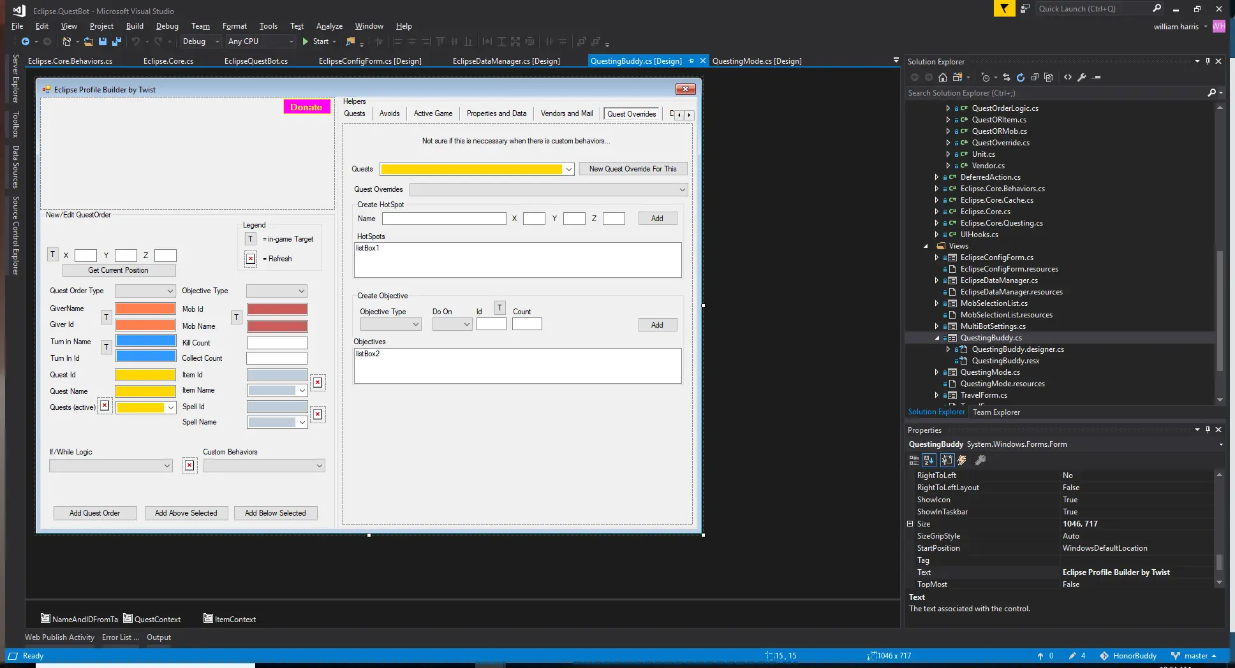The width and height of the screenshot is (1235, 668).
Task: Open the Build menu
Action: (x=135, y=26)
